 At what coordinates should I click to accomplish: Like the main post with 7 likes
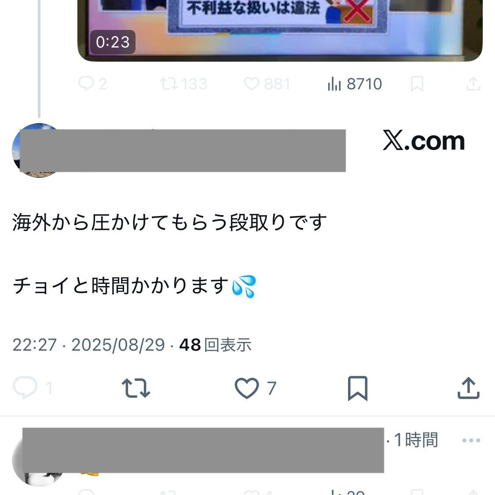(256, 388)
